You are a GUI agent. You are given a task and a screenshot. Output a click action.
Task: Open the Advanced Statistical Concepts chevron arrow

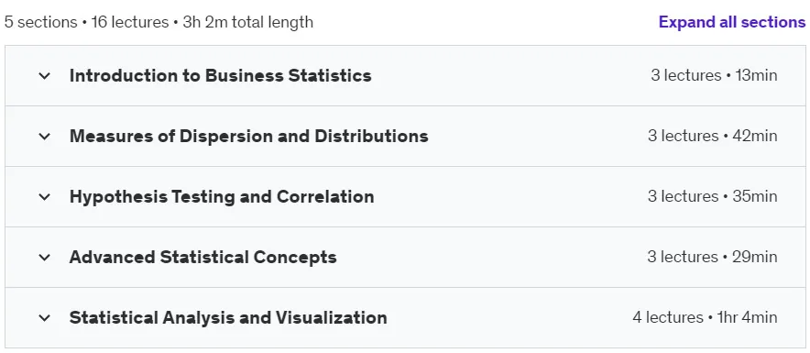[x=45, y=258]
